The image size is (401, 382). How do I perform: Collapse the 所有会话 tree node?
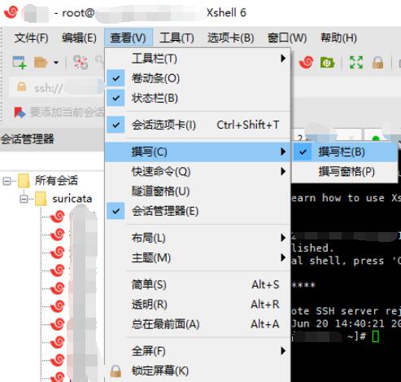(x=7, y=181)
